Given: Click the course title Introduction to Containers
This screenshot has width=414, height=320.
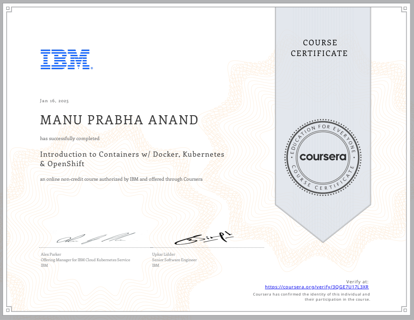Looking at the screenshot, I should tap(132, 159).
